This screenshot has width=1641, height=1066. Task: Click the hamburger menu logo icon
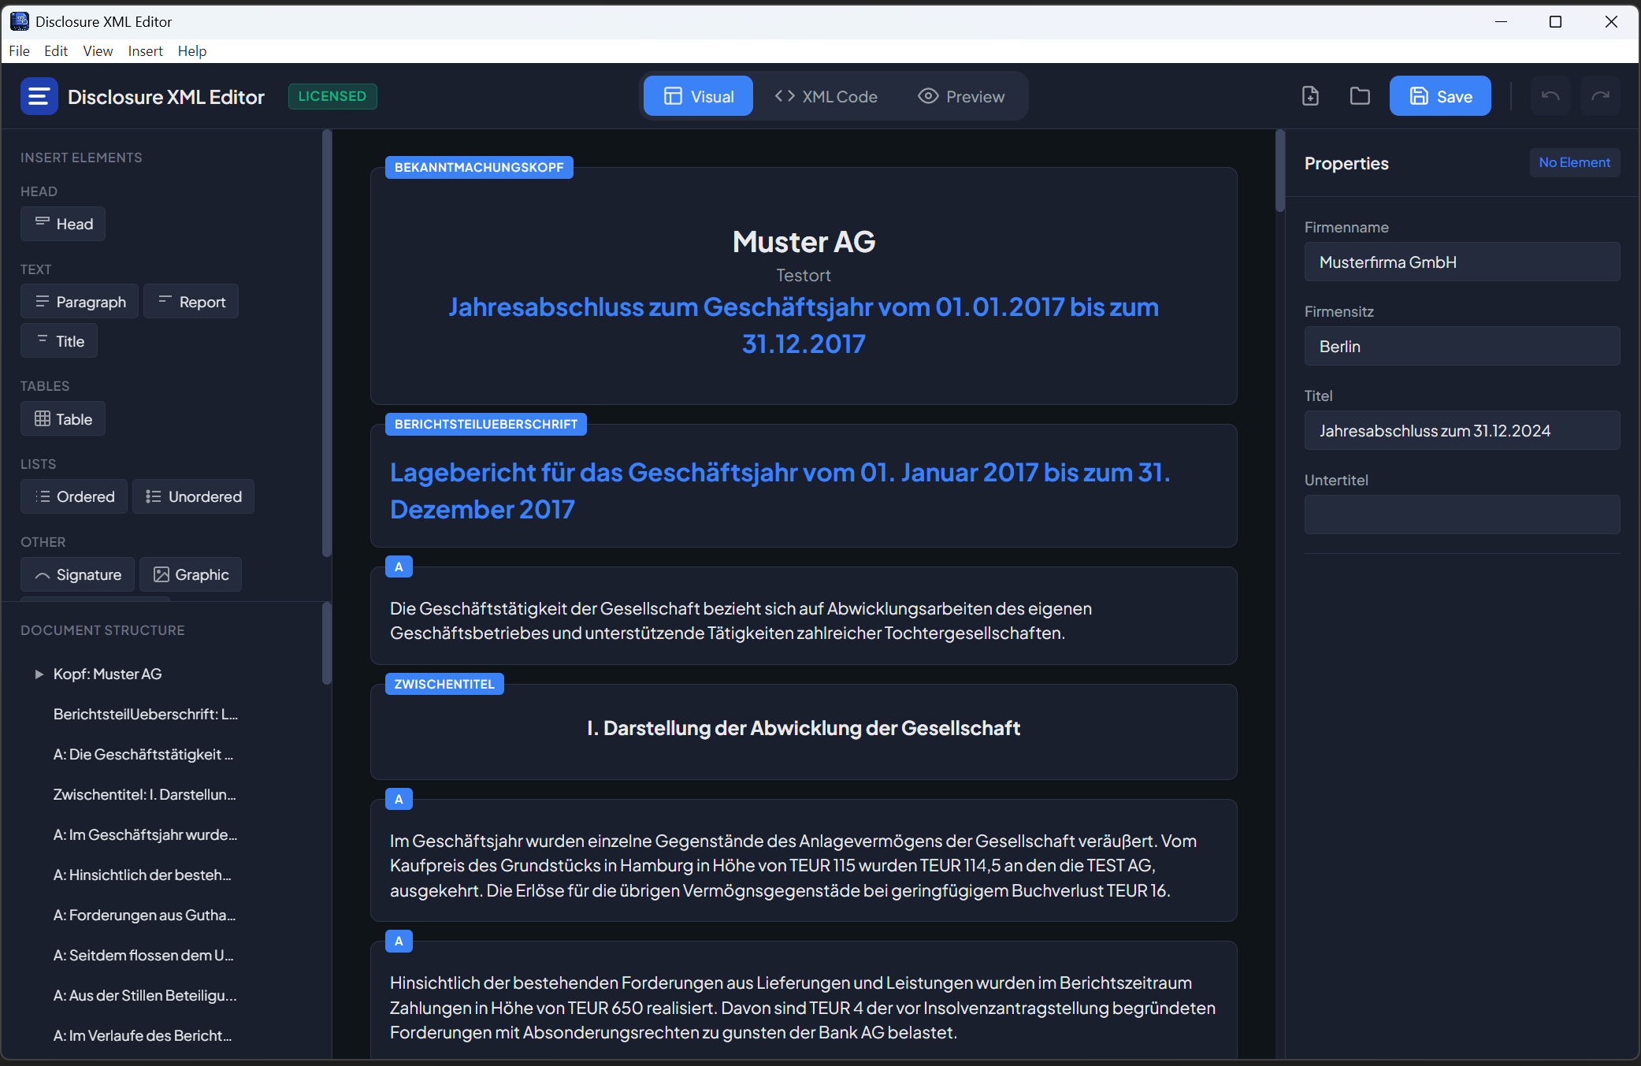(39, 96)
